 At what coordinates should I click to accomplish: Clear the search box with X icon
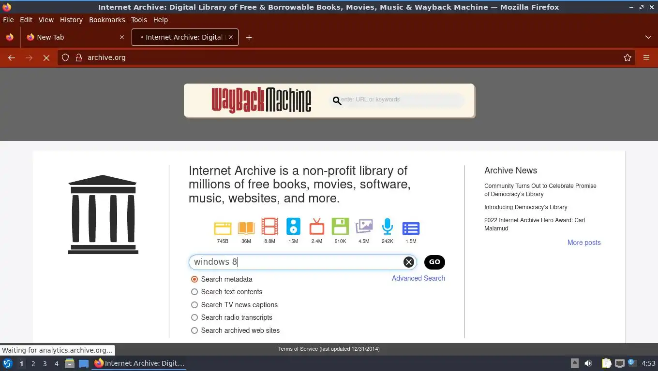coord(409,262)
